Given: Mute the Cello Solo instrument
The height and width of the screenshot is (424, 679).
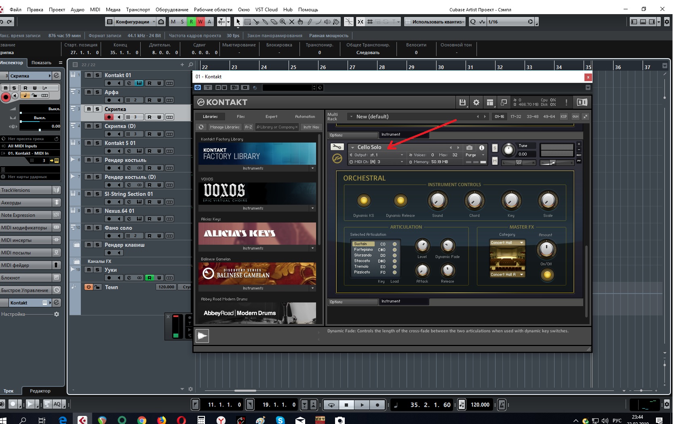Looking at the screenshot, I should pos(495,161).
